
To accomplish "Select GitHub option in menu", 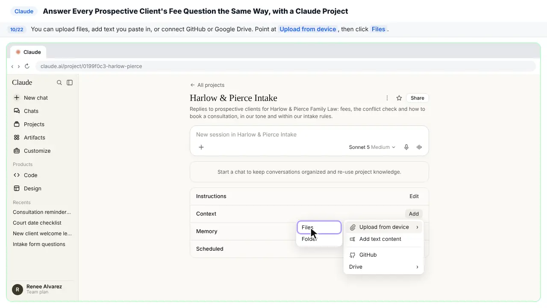I will tap(384, 255).
